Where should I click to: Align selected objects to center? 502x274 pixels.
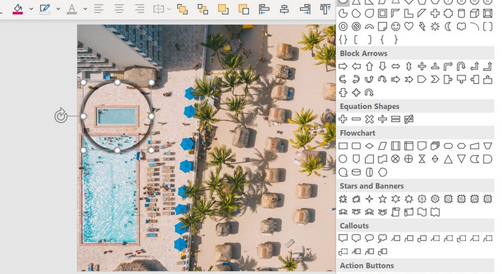(x=284, y=9)
